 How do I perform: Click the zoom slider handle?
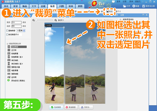click(x=36, y=20)
